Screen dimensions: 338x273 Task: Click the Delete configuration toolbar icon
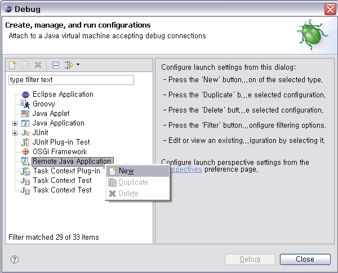38,65
